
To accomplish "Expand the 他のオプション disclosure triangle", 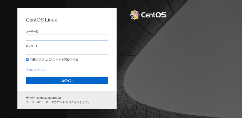I will 27,70.
